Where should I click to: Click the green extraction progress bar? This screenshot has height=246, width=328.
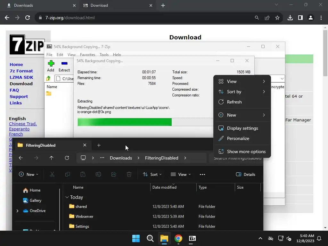(x=125, y=122)
